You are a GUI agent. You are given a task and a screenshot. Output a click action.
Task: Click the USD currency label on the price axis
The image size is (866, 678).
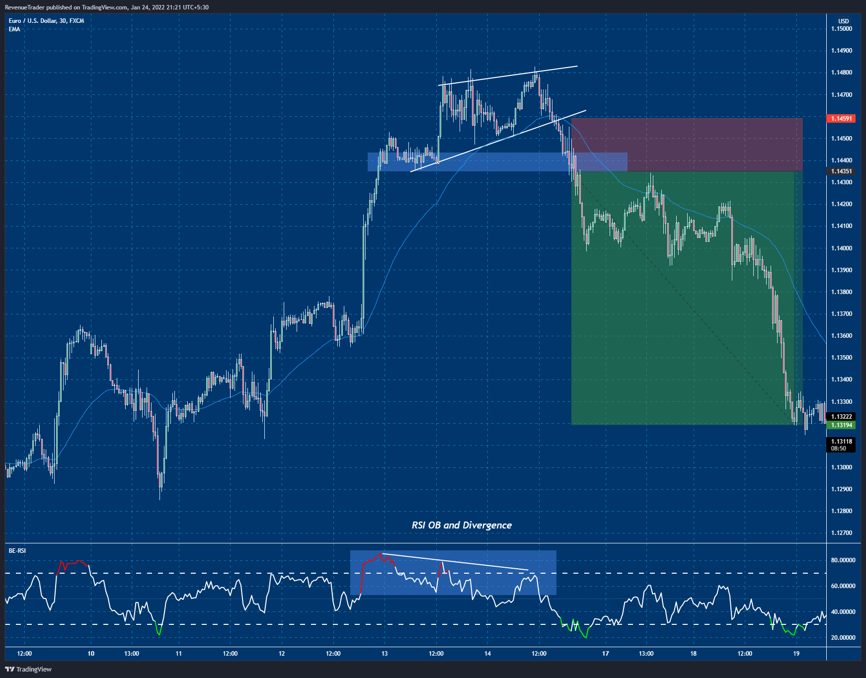pos(844,21)
